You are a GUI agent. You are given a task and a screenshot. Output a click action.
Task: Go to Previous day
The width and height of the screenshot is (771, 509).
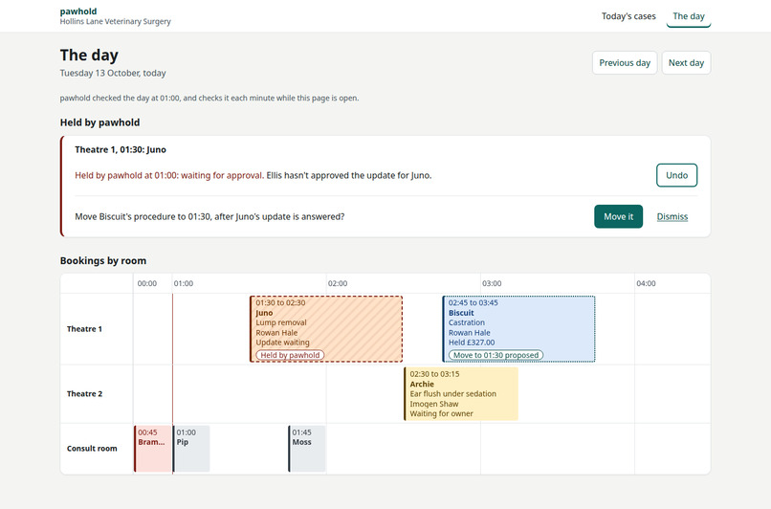[x=625, y=63]
